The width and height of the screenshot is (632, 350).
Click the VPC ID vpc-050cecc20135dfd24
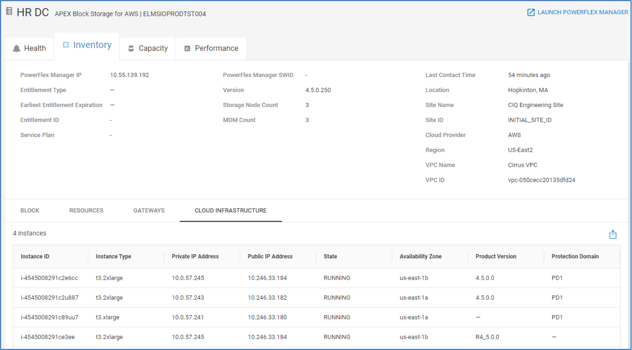point(541,180)
